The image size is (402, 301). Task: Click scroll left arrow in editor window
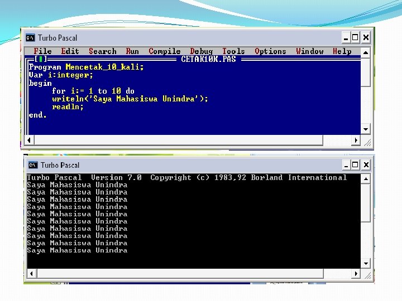[x=29, y=140]
